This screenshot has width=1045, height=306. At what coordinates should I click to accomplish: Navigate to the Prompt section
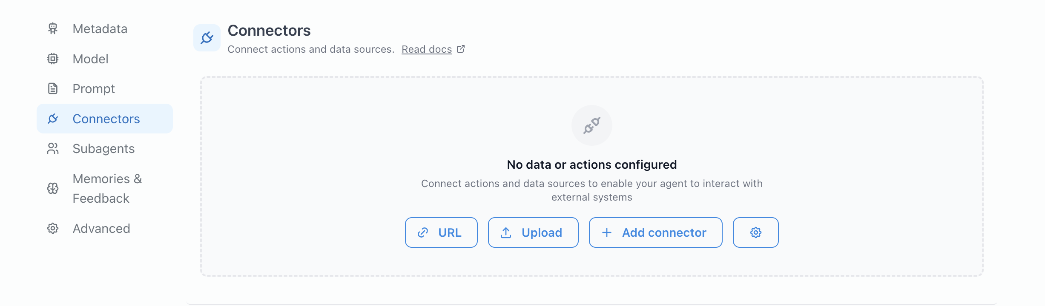tap(94, 89)
